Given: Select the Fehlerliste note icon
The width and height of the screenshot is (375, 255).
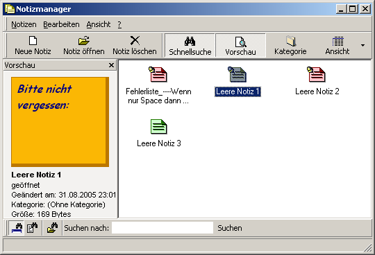Looking at the screenshot, I should (x=158, y=74).
